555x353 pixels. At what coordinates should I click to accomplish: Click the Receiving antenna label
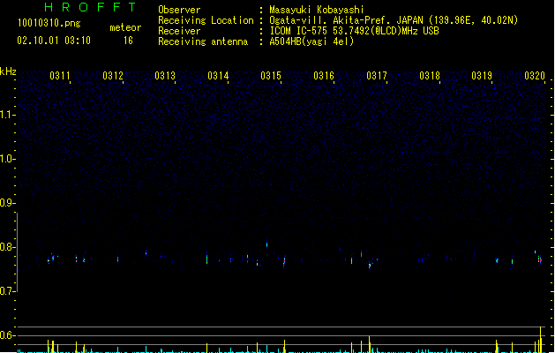tap(203, 41)
